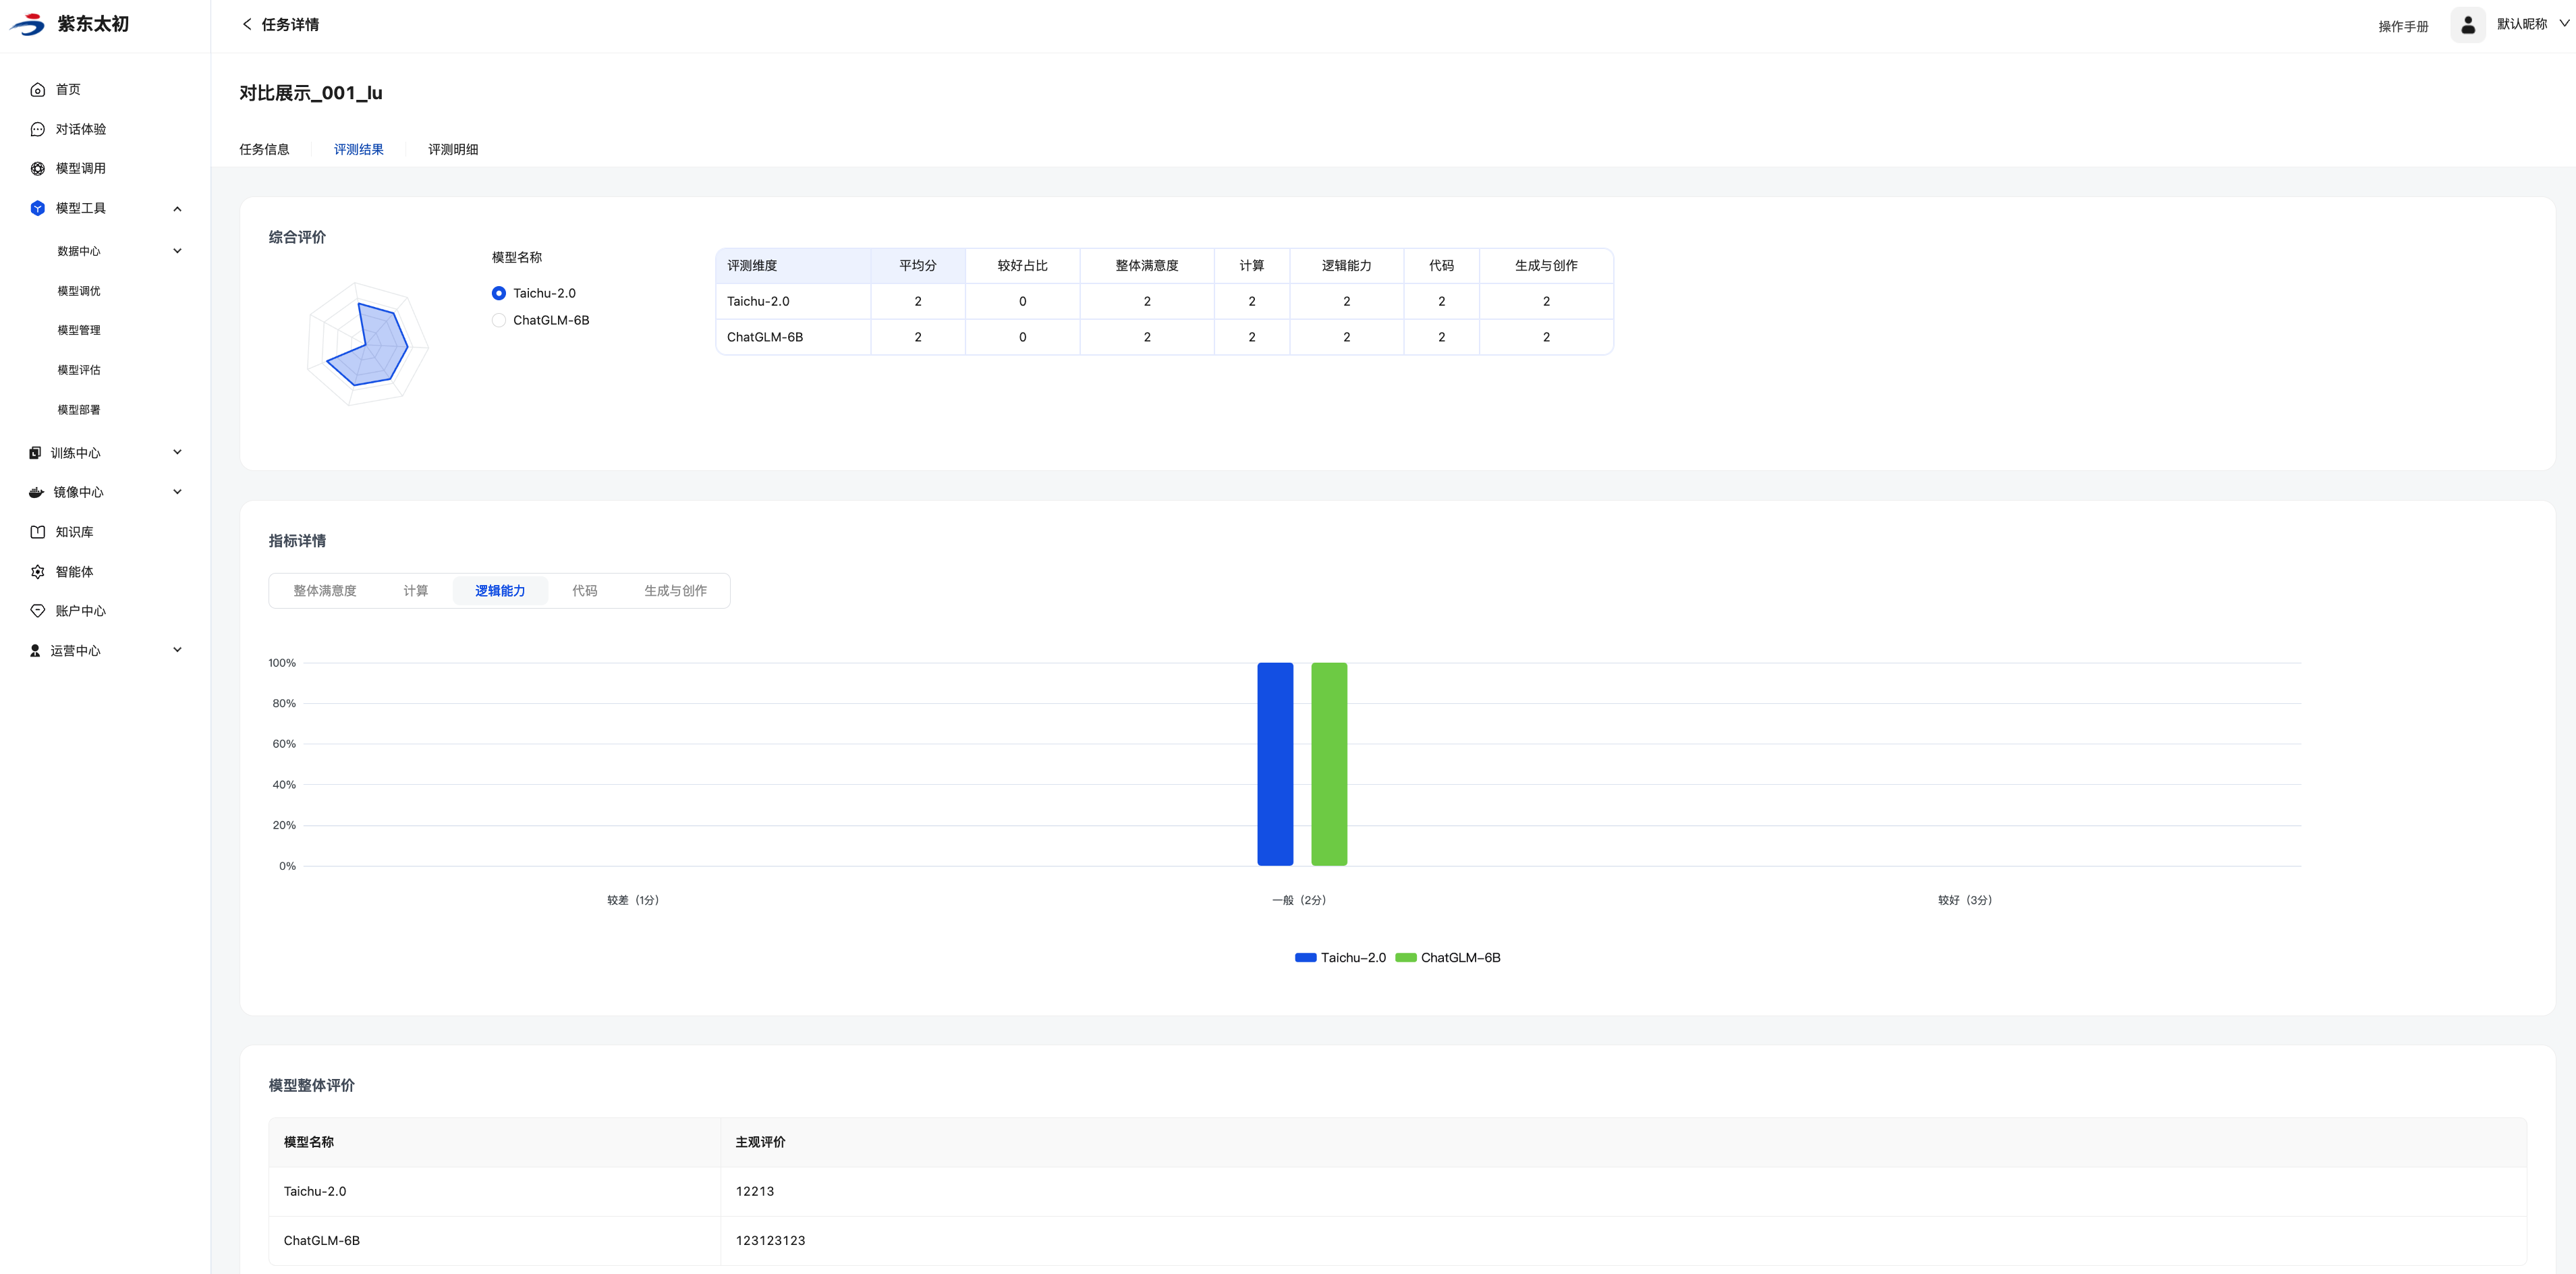Open the 操作手册 link
Screen dimensions: 2576x1274
click(2402, 26)
